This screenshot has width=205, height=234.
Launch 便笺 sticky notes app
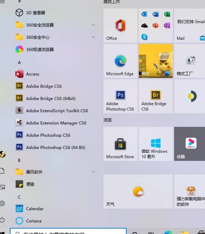[x=55, y=184]
